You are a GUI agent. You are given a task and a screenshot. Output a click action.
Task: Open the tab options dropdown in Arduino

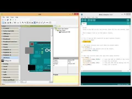[128, 23]
